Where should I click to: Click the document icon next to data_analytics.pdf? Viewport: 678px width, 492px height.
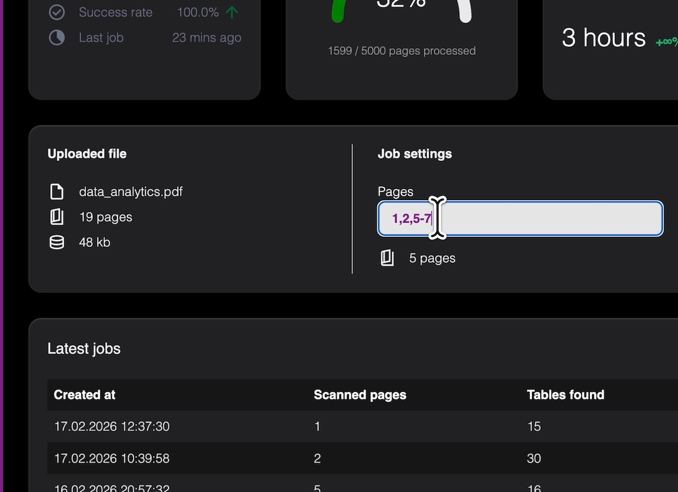click(x=56, y=191)
